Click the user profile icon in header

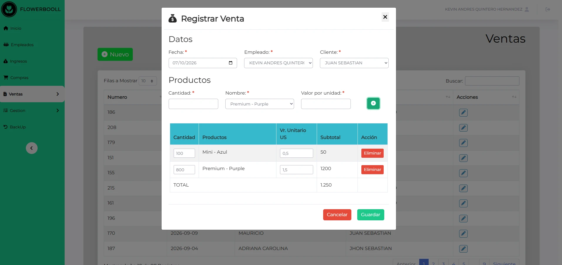(x=527, y=9)
